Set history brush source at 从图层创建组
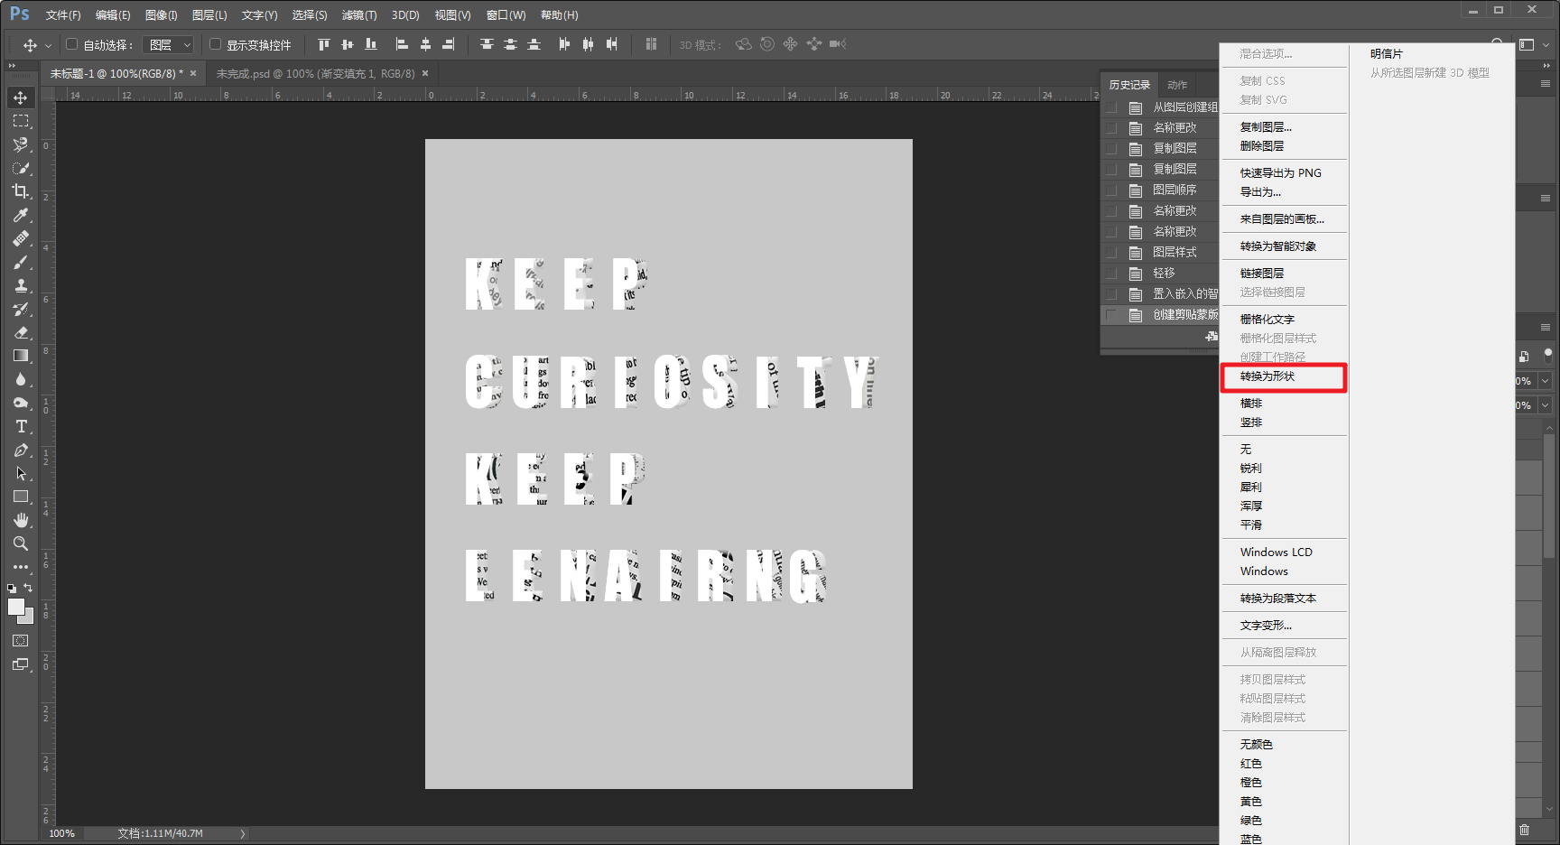This screenshot has width=1560, height=845. point(1111,107)
